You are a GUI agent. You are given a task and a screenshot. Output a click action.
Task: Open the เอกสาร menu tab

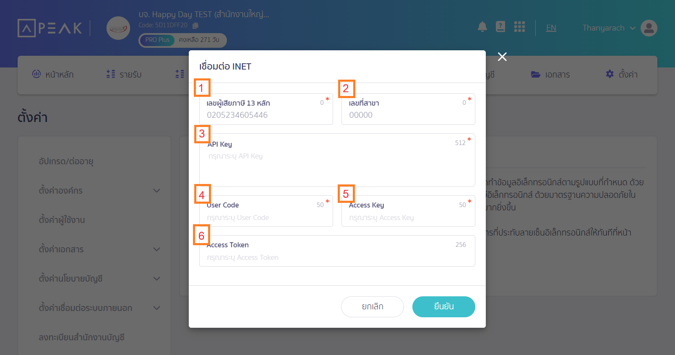pyautogui.click(x=550, y=75)
